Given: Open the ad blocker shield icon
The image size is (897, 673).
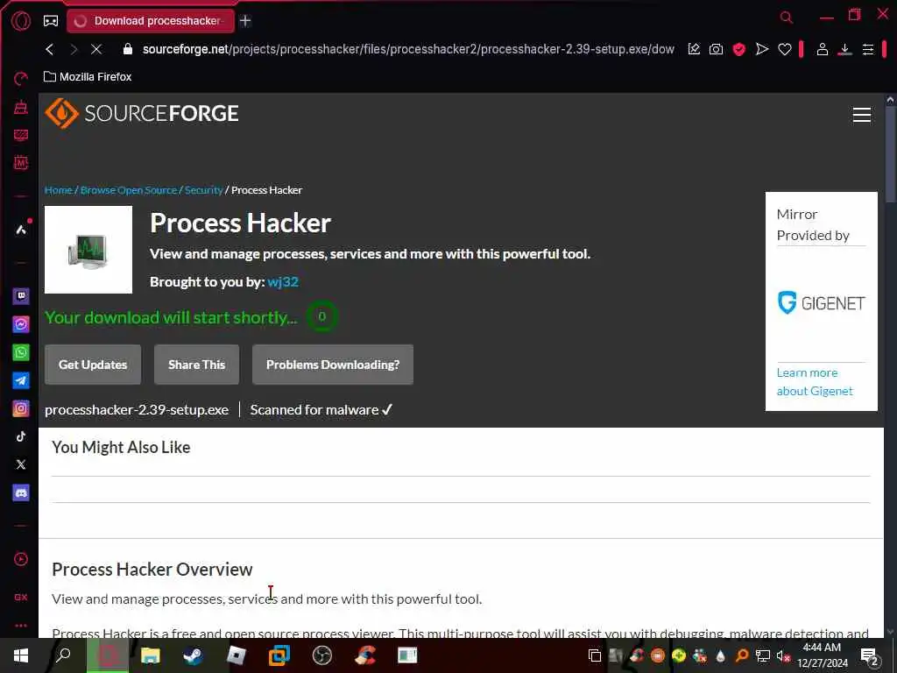Looking at the screenshot, I should click(x=738, y=49).
